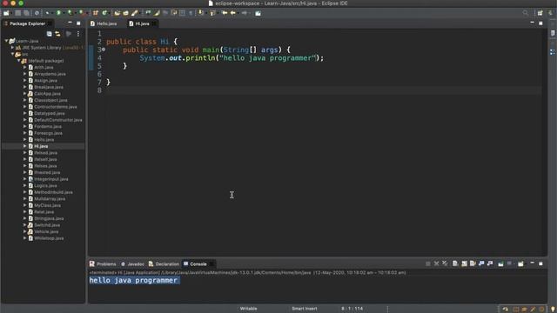
Task: Click "hello java programmer" console output
Action: click(x=133, y=280)
